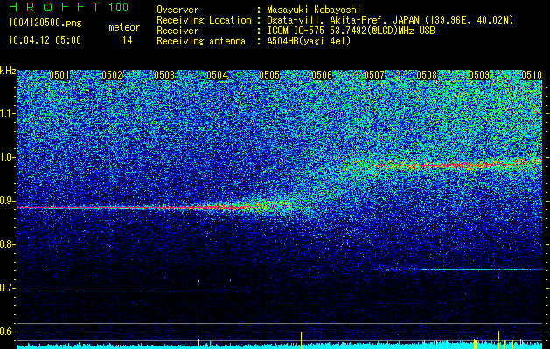Image resolution: width=550 pixels, height=349 pixels.
Task: Click the Receiving antenna field label
Action: coord(201,41)
